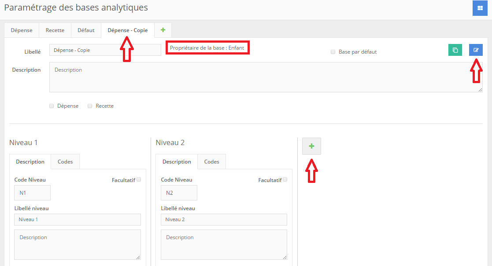Click the blue edit base icon
The image size is (492, 266).
(476, 50)
